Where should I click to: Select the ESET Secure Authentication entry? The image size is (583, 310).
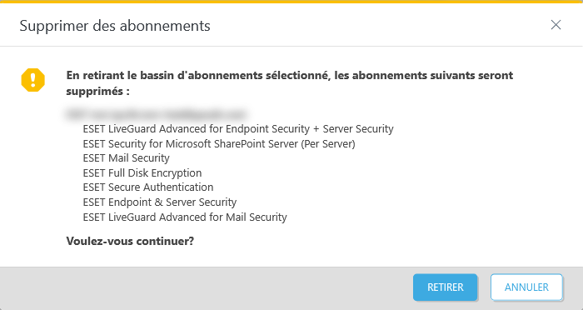148,187
